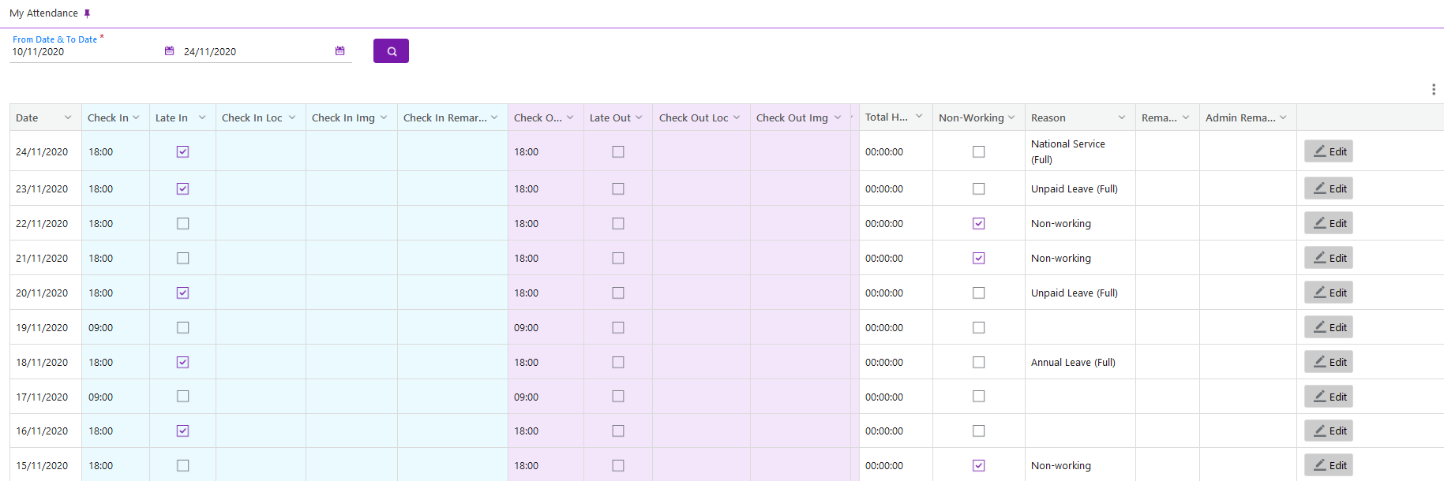The width and height of the screenshot is (1444, 481).
Task: Uncheck Late In for 24/11/2020
Action: click(182, 151)
